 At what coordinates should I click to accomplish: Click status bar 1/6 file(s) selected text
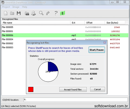point(18,106)
